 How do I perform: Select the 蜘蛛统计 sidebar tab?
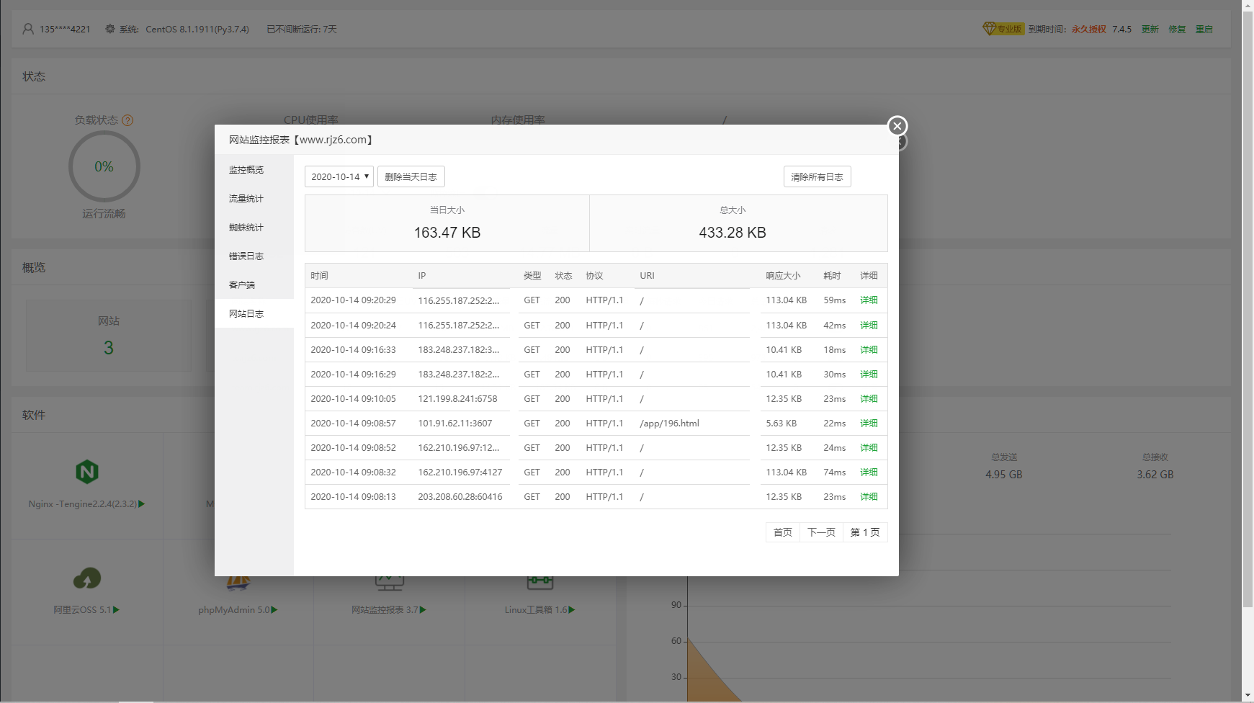point(246,228)
